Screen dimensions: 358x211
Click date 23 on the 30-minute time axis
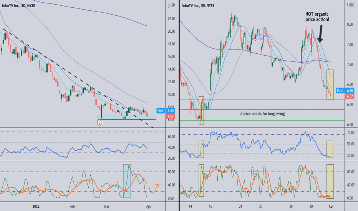pyautogui.click(x=261, y=206)
